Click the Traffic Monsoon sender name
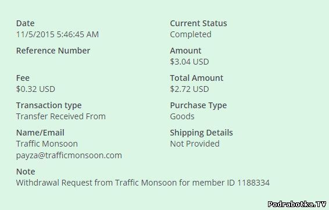Screen dimensions: 329x210 coord(47,144)
